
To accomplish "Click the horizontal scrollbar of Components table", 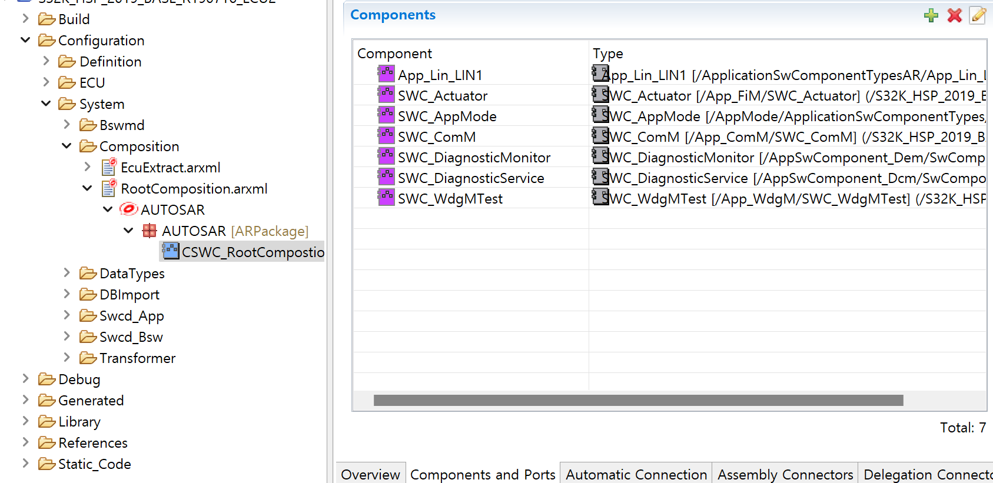I will click(x=638, y=400).
